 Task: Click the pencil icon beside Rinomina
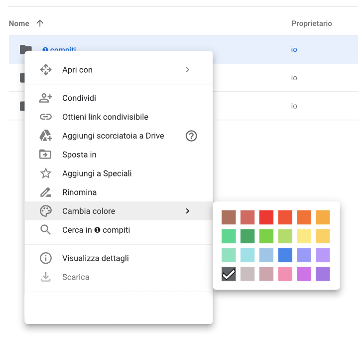tap(46, 192)
